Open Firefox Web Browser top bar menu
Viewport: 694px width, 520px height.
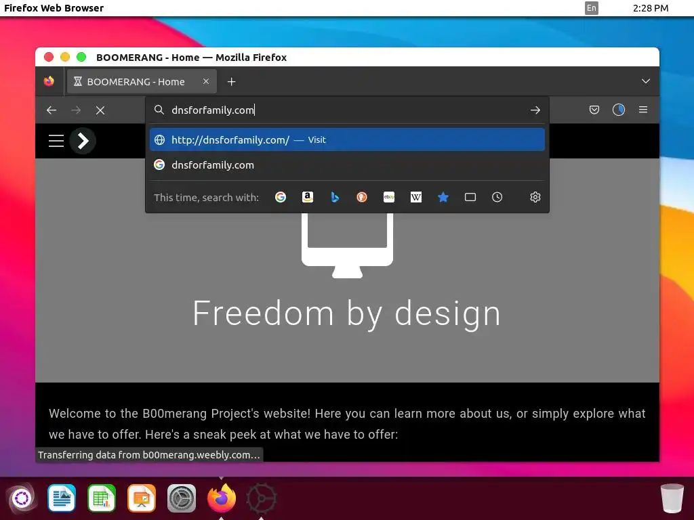54,8
